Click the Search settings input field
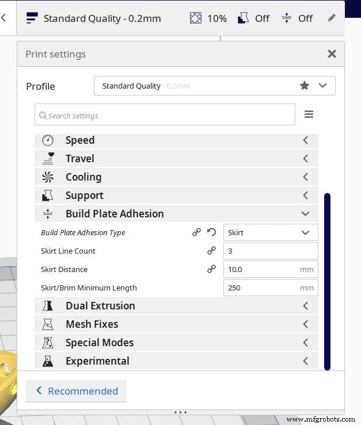Screen dimensions: 361x425 [165, 115]
